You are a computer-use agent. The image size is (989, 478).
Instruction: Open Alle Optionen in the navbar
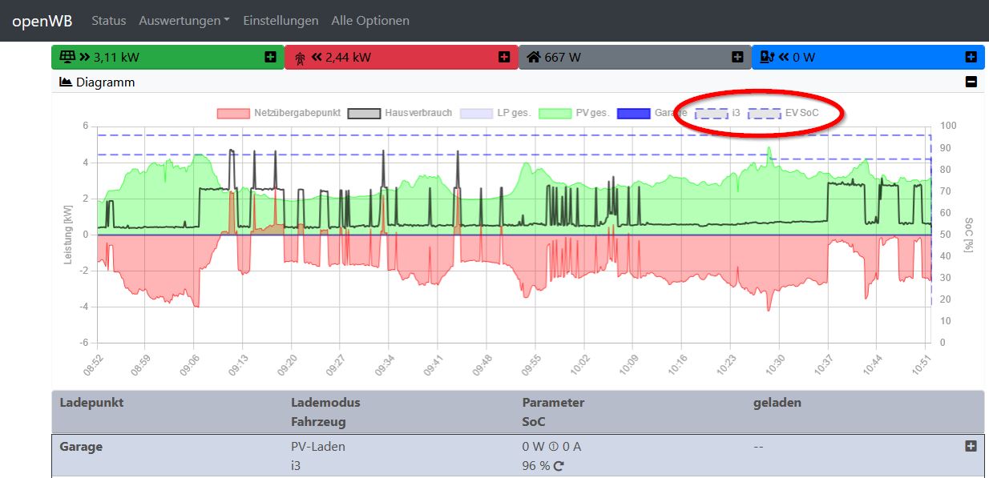[x=370, y=21]
